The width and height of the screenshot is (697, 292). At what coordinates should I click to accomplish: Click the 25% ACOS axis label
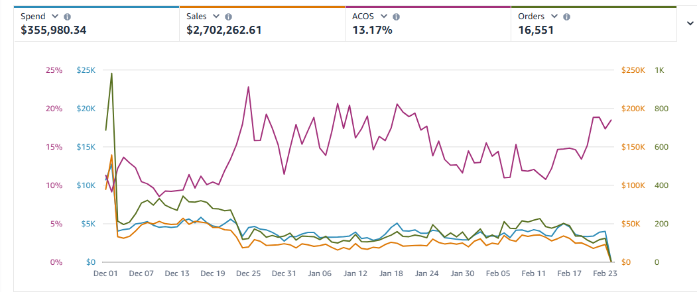[54, 70]
